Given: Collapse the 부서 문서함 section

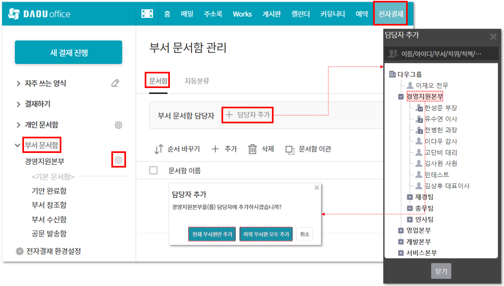Looking at the screenshot, I should click(18, 145).
